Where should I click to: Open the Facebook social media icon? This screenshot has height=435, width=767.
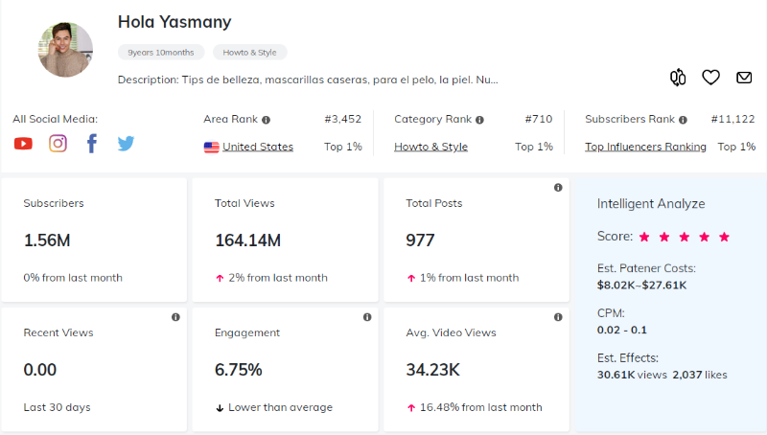pos(92,144)
